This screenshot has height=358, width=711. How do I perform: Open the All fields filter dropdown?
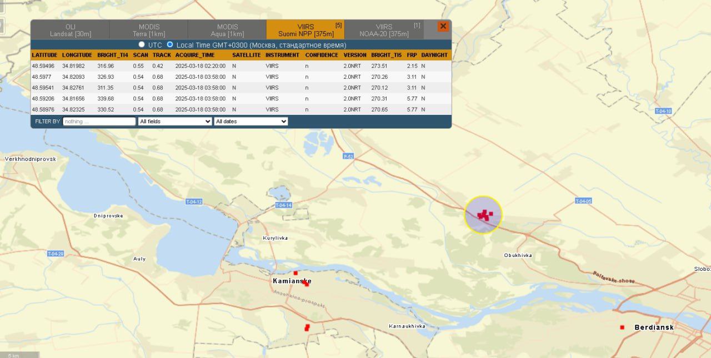click(x=175, y=121)
